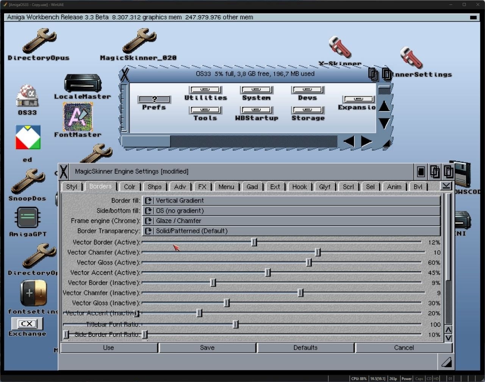Click the OS33 window scroll up arrow
This screenshot has width=485, height=382.
(x=384, y=106)
